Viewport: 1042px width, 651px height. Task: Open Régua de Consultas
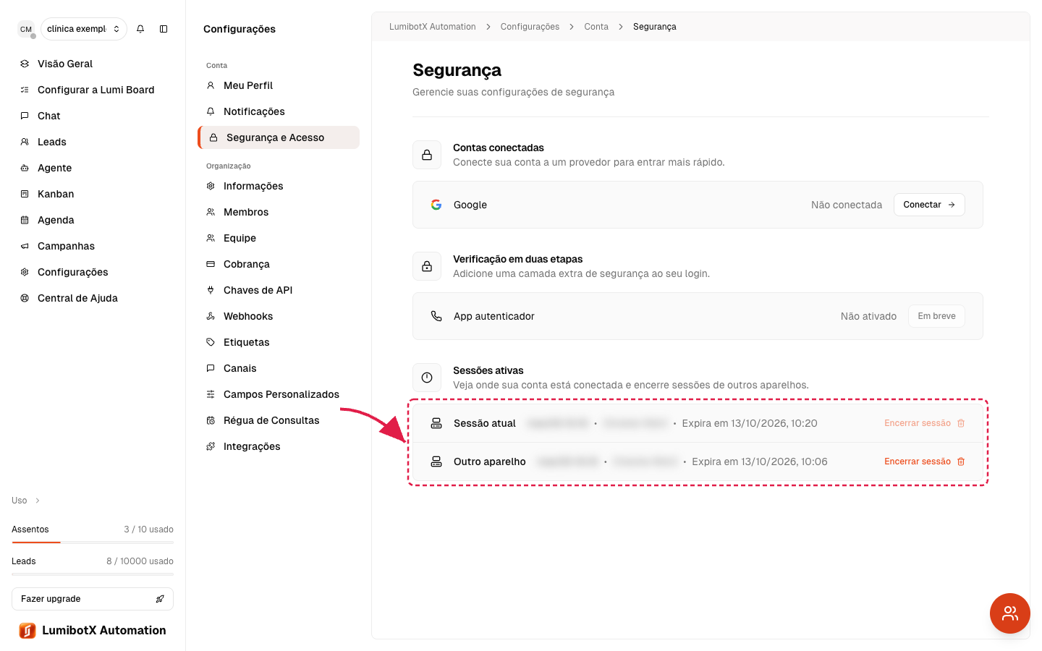tap(279, 420)
